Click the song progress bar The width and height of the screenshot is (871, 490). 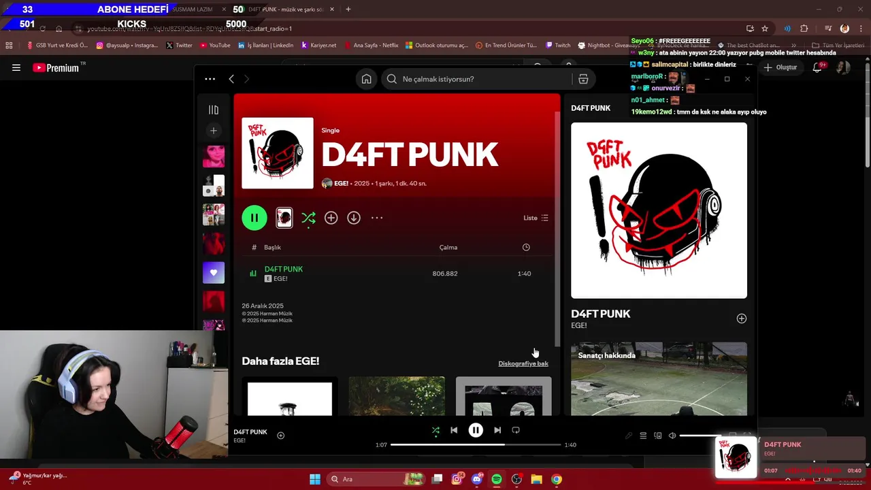point(476,444)
